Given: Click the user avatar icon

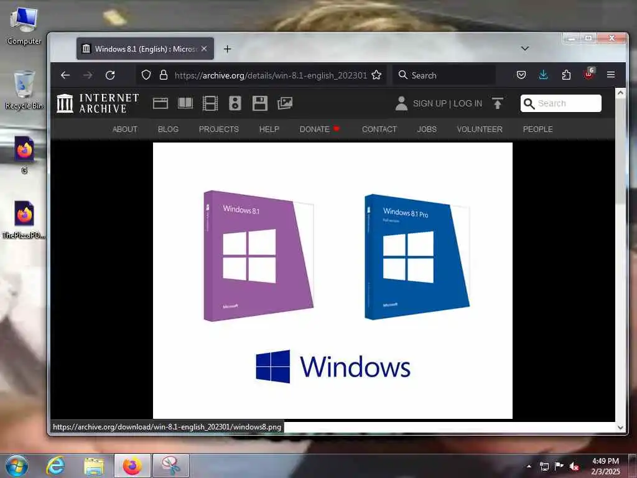Looking at the screenshot, I should tap(401, 103).
